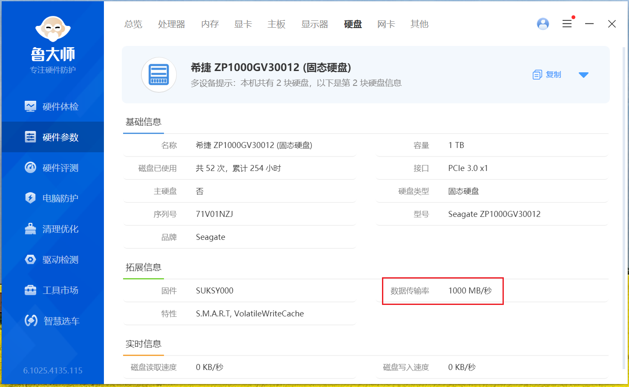
Task: Click the 接口 value PCIe 3.0 x1
Action: click(468, 168)
